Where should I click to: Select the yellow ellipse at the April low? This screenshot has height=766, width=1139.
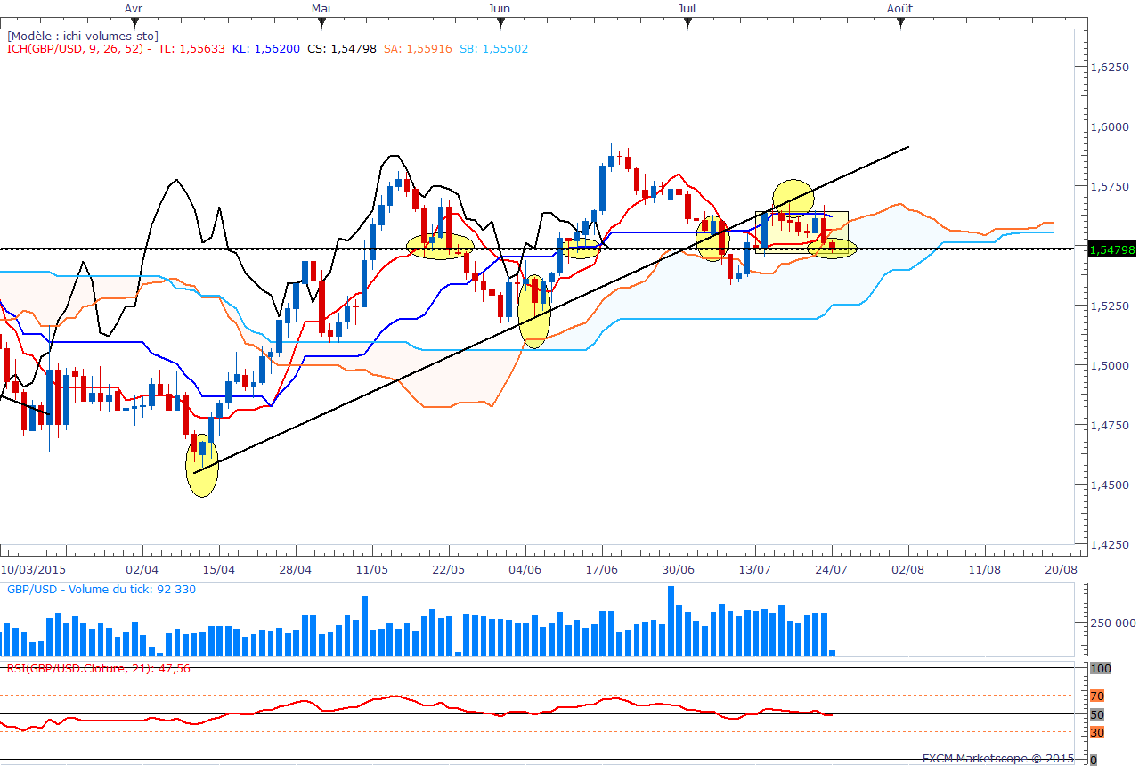pos(202,469)
